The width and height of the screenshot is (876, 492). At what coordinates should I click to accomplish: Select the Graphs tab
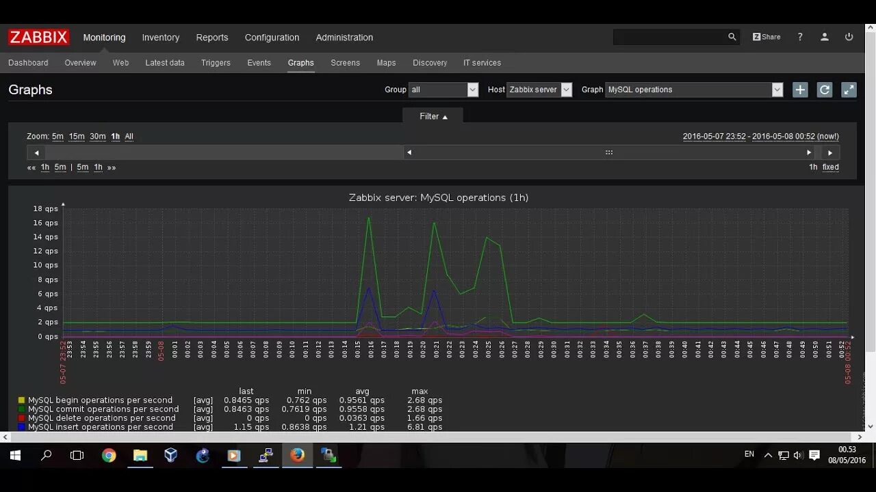click(300, 63)
